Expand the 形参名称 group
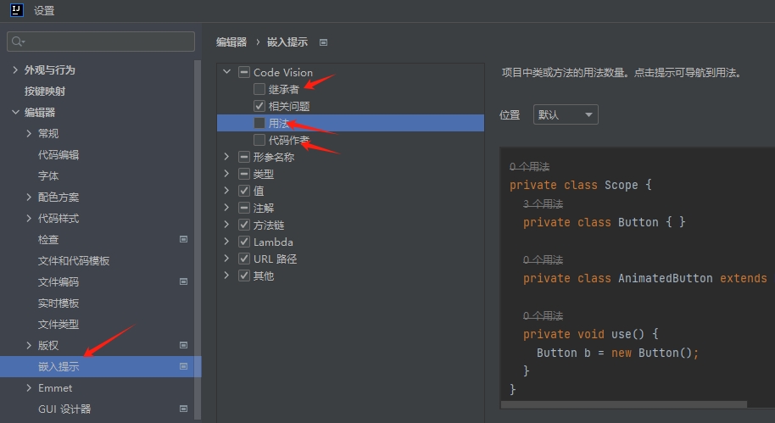This screenshot has width=775, height=423. [227, 157]
